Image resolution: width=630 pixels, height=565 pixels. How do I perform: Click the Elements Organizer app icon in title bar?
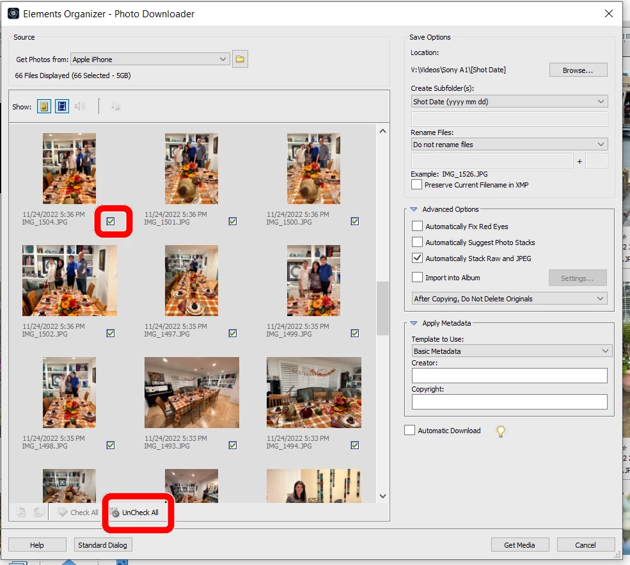click(x=13, y=13)
